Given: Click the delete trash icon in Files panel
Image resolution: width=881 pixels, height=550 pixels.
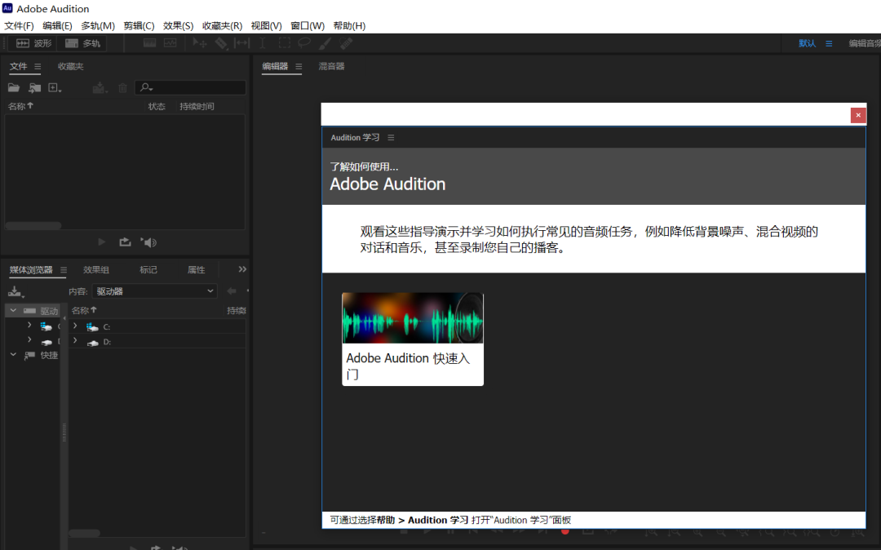Looking at the screenshot, I should click(x=122, y=87).
